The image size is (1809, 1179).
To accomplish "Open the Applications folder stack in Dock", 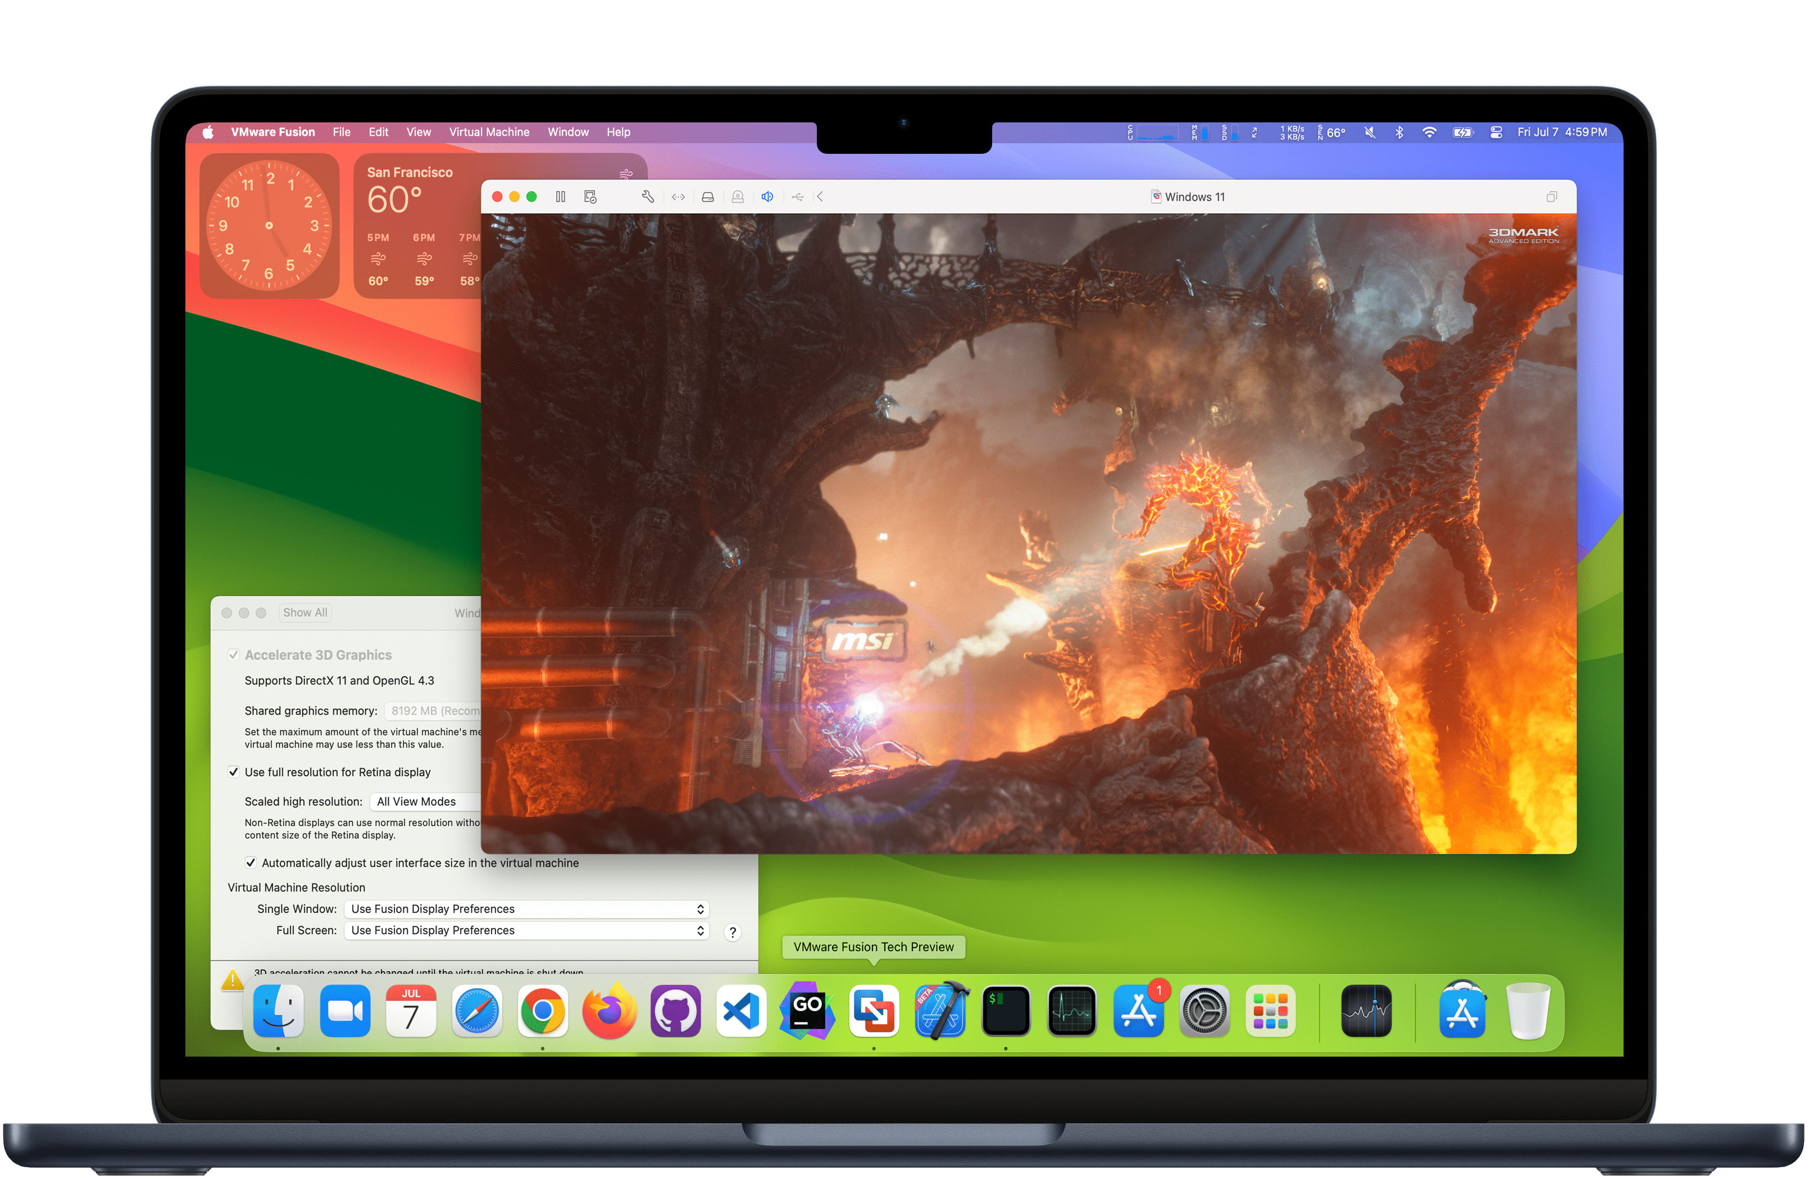I will [x=1462, y=1011].
